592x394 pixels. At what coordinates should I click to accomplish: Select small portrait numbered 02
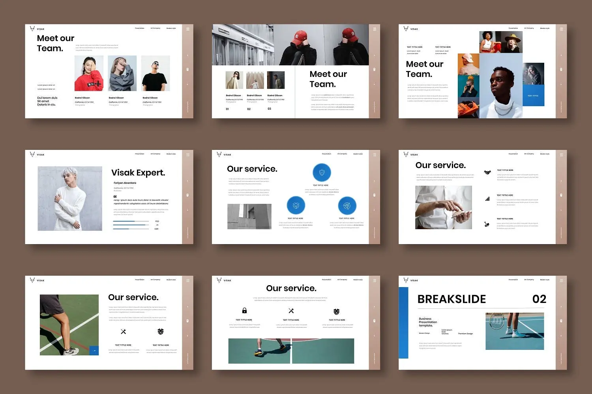[x=255, y=80]
